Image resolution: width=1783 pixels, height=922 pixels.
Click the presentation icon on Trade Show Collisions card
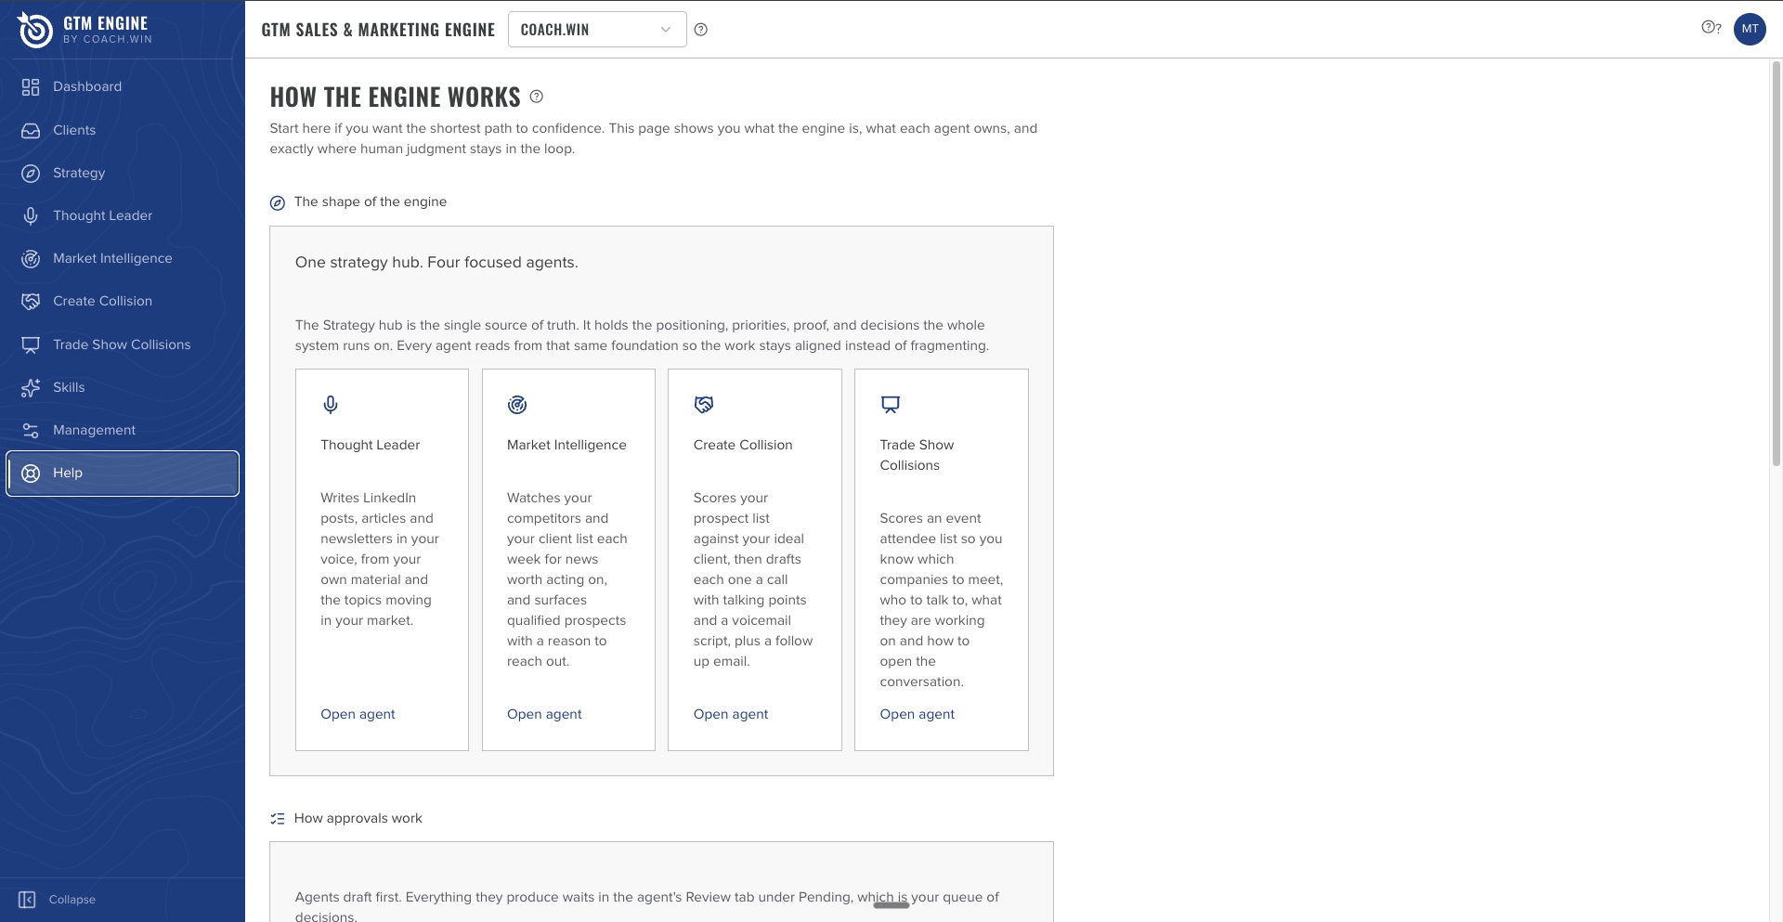(x=891, y=405)
